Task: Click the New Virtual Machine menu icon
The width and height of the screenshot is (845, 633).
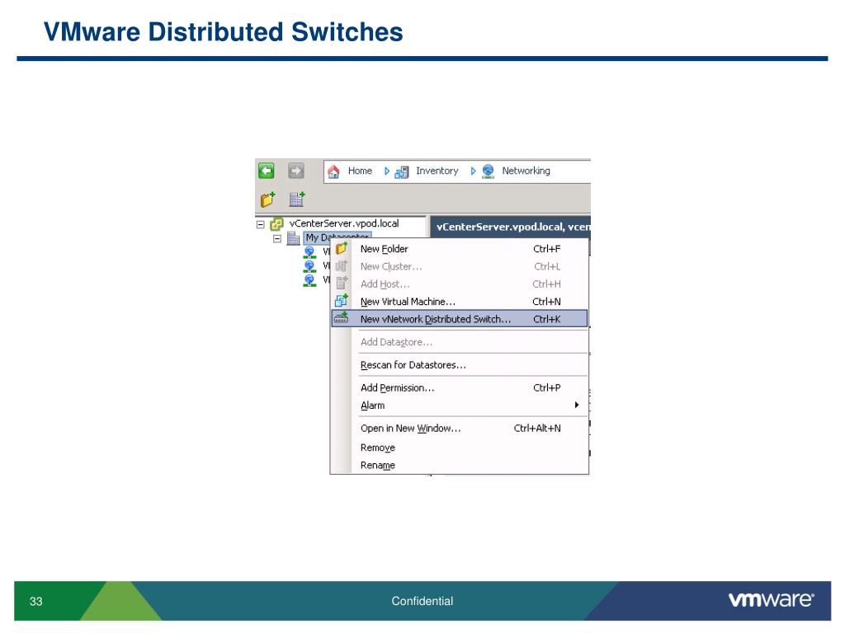Action: pyautogui.click(x=341, y=301)
